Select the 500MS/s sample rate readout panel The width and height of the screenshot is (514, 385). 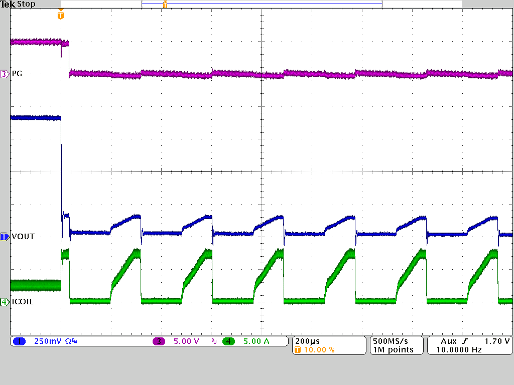tap(392, 341)
